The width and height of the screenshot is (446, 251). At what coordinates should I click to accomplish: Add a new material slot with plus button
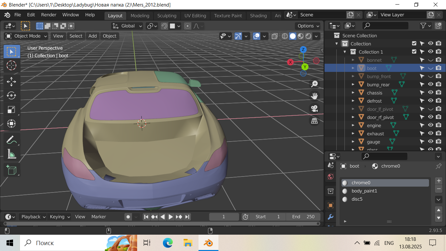pyautogui.click(x=438, y=181)
